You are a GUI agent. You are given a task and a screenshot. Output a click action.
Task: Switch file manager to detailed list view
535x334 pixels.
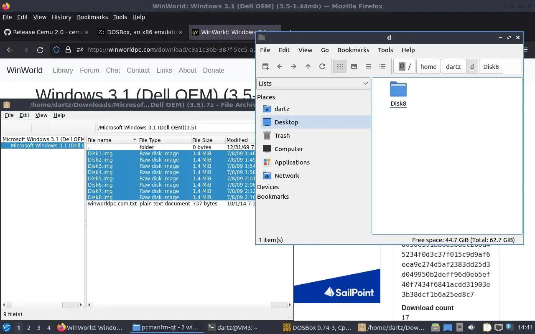(x=382, y=66)
